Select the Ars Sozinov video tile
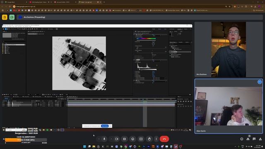Viewport: 265px width, 149px height. pos(229,49)
